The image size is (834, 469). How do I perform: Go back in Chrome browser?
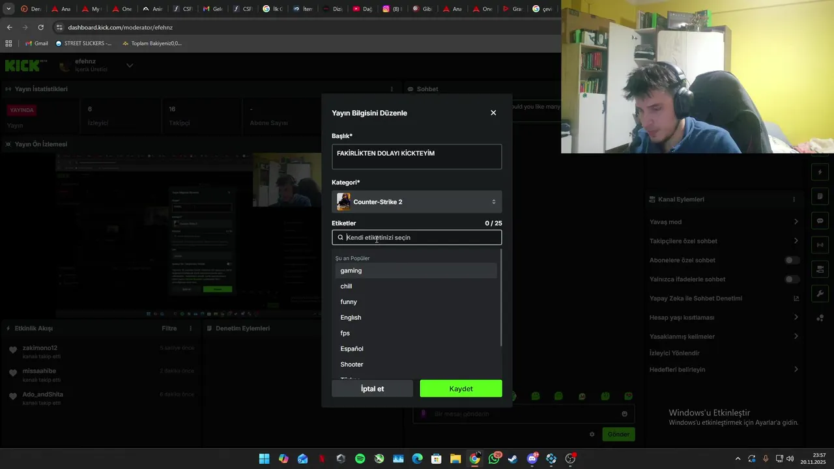coord(9,27)
